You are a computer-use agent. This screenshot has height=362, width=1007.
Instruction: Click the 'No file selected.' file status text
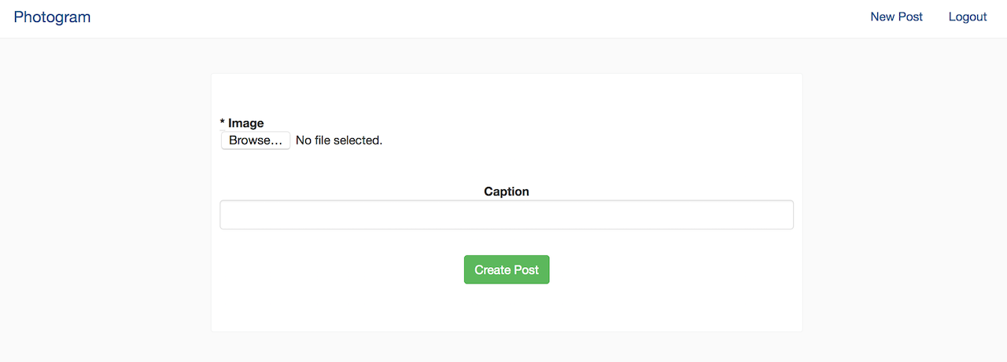339,141
